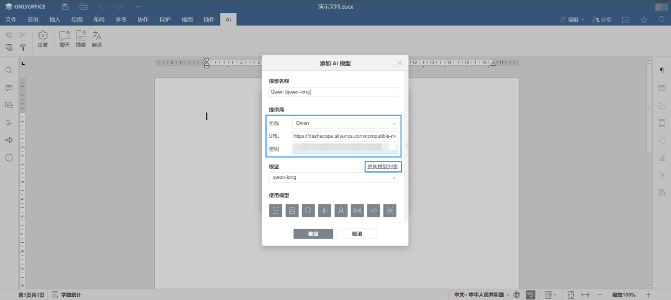The width and height of the screenshot is (671, 300).
Task: Toggle the text capability in 使用模型
Action: click(276, 210)
